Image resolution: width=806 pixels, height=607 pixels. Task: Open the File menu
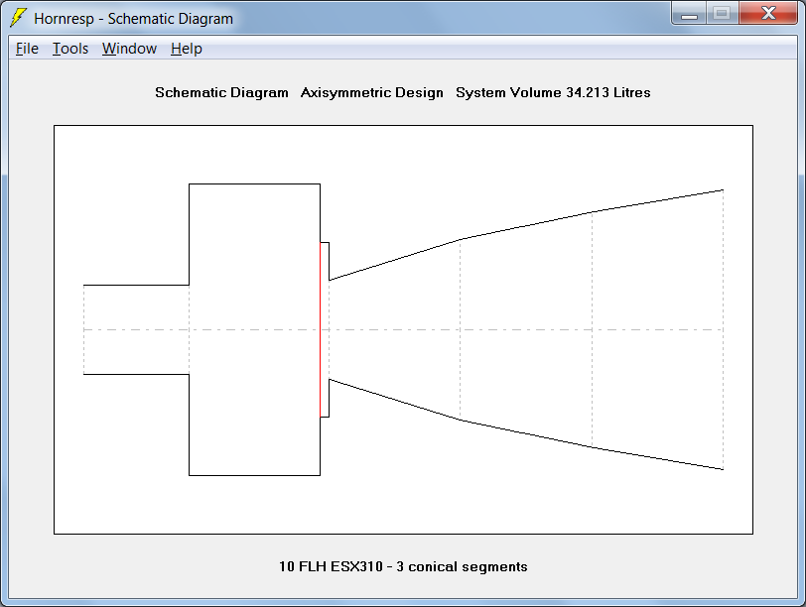coord(27,49)
